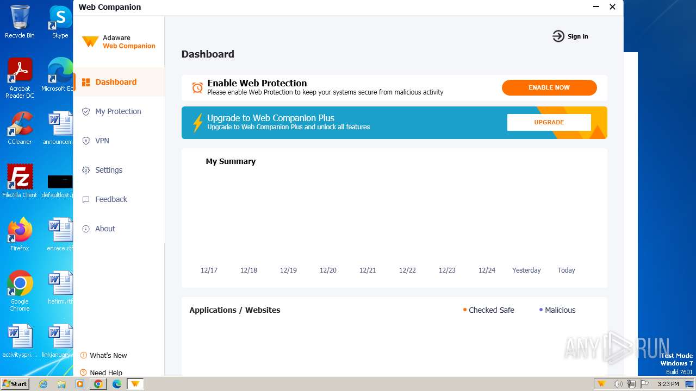Image resolution: width=696 pixels, height=391 pixels.
Task: Open Acrobat Reader DC desktop shortcut
Action: tap(20, 78)
